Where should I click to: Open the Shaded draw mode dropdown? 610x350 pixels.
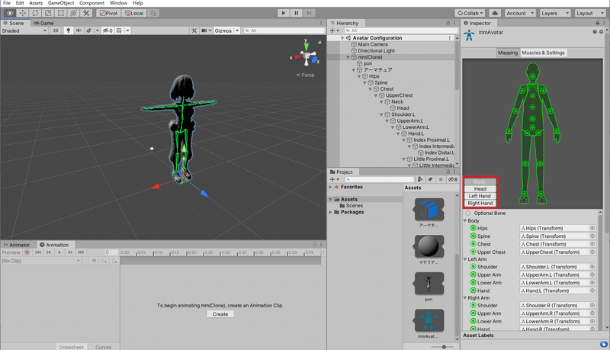(x=24, y=31)
